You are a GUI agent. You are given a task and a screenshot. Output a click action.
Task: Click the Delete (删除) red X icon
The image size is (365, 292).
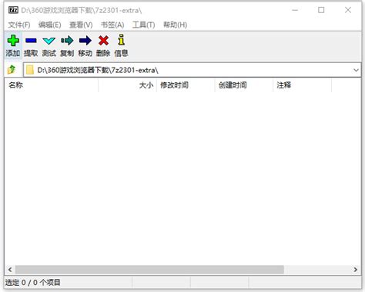[x=103, y=41]
